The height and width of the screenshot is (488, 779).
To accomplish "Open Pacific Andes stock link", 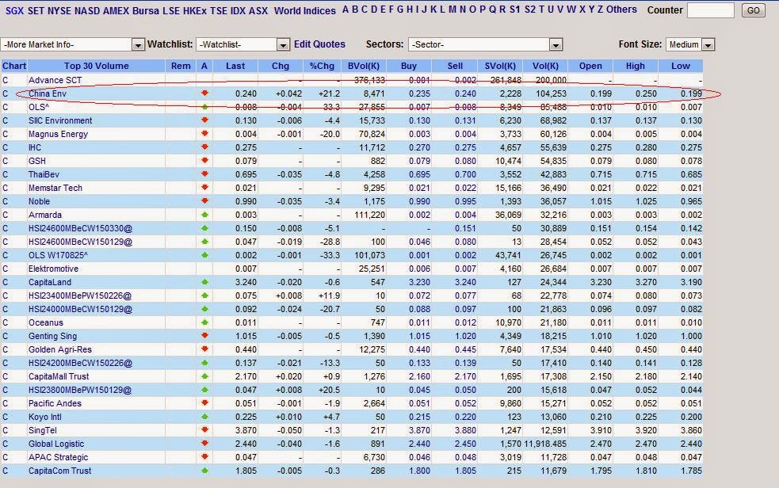I will pyautogui.click(x=55, y=403).
